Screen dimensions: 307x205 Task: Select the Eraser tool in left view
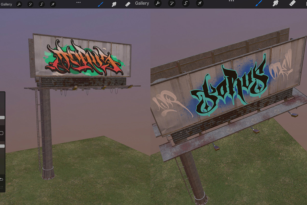(x=128, y=4)
